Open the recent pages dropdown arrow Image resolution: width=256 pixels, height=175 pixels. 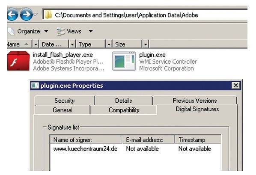tap(35, 15)
